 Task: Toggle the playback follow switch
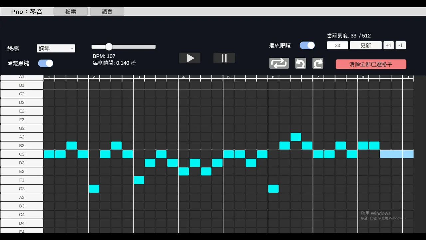pyautogui.click(x=307, y=45)
